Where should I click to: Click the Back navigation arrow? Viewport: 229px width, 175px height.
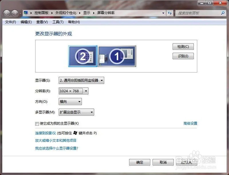click(7, 13)
